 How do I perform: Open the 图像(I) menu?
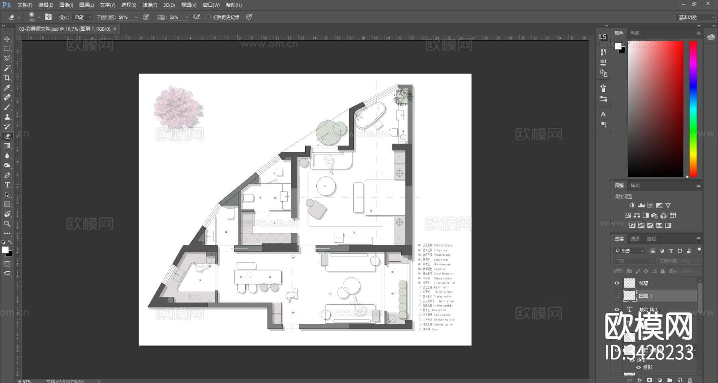[x=66, y=5]
